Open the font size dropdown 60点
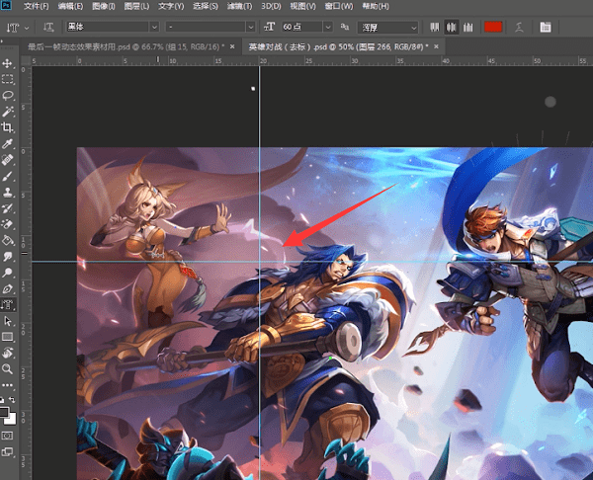Image resolution: width=593 pixels, height=480 pixels. [x=326, y=27]
